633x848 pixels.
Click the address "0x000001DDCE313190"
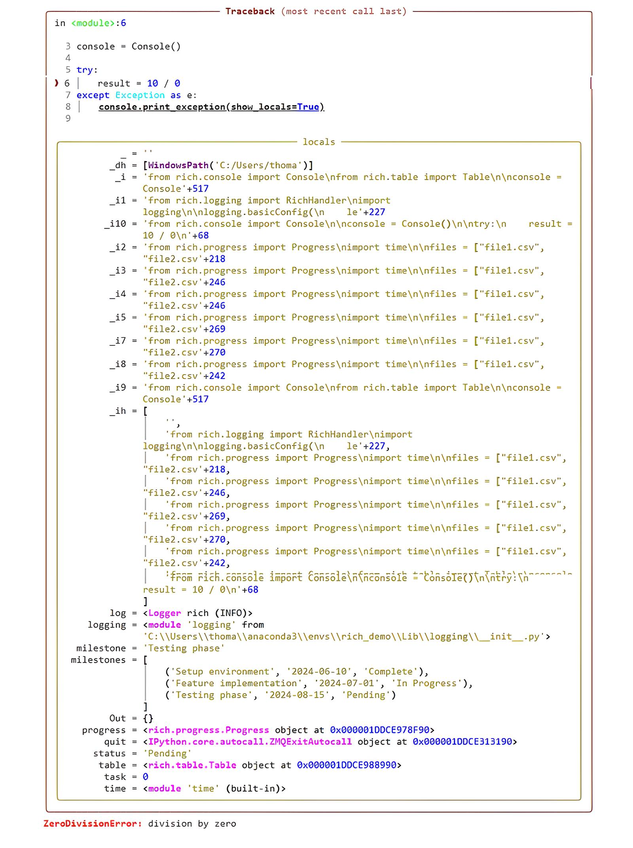(462, 742)
